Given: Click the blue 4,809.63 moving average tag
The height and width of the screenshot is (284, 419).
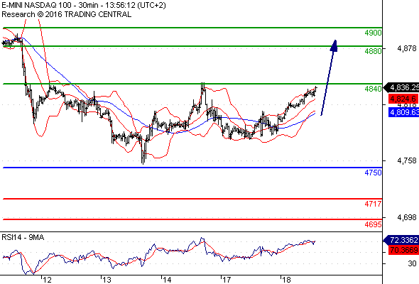Looking at the screenshot, I should click(404, 112).
